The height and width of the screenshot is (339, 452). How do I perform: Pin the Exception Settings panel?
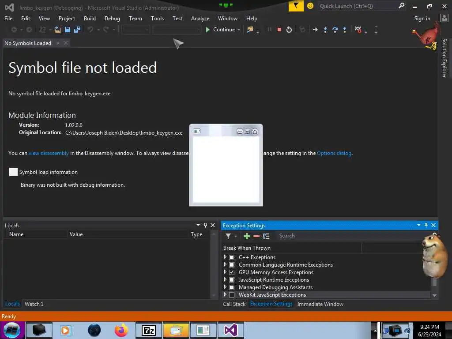coord(426,225)
